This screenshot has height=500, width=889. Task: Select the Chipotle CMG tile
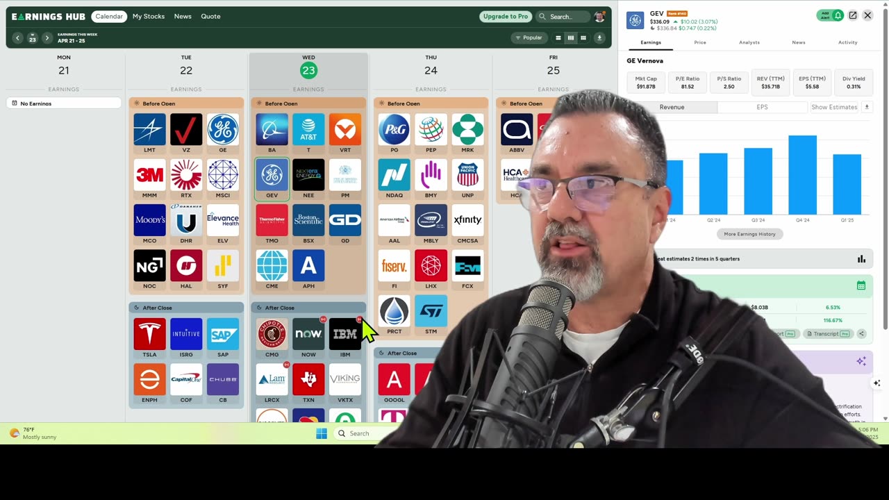pyautogui.click(x=272, y=338)
